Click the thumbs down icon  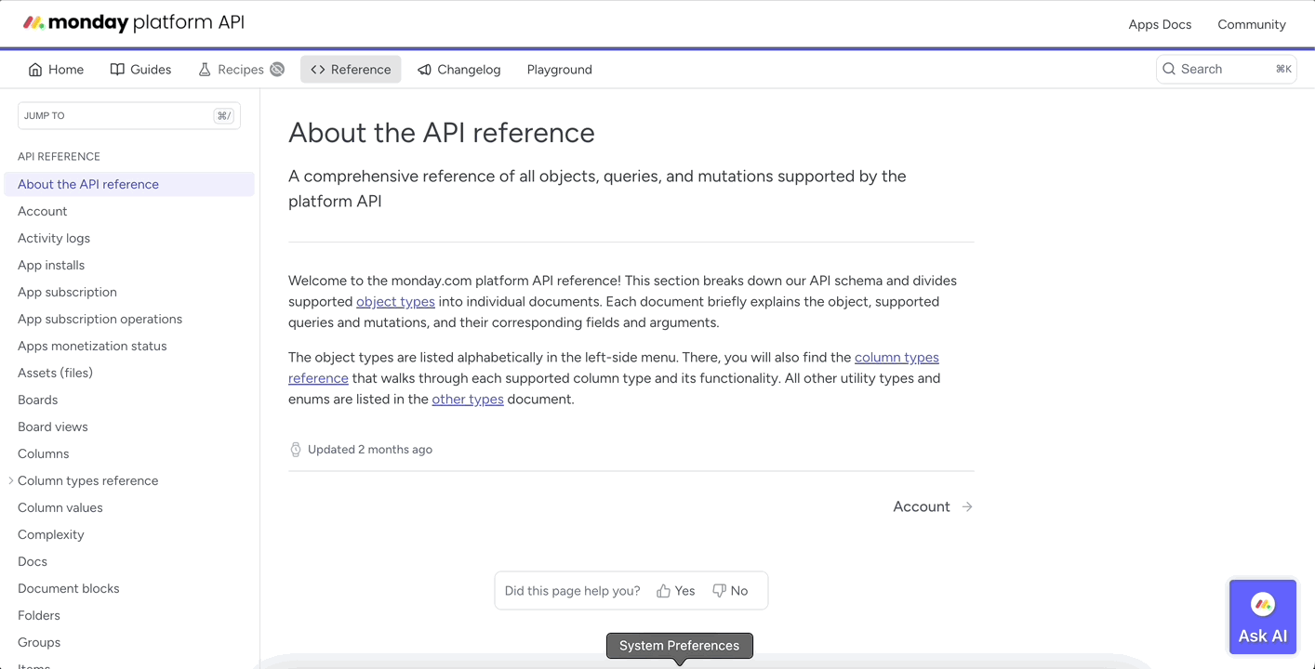pyautogui.click(x=719, y=591)
